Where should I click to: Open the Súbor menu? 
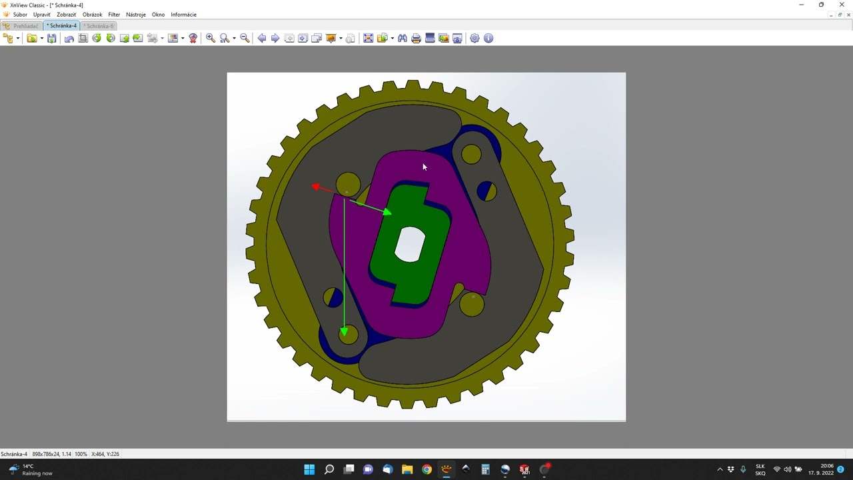coord(20,15)
